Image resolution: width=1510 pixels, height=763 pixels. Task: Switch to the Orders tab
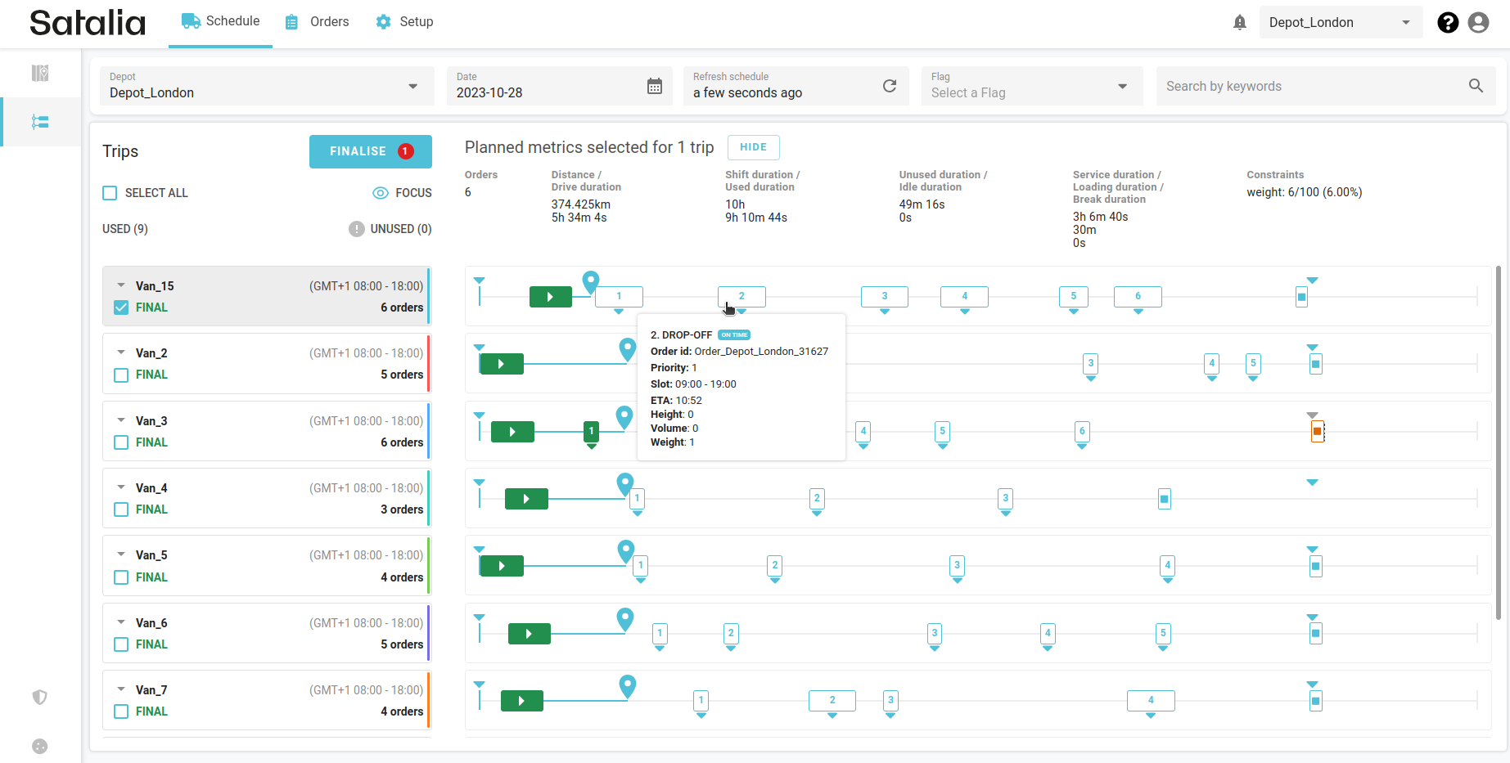[x=318, y=22]
